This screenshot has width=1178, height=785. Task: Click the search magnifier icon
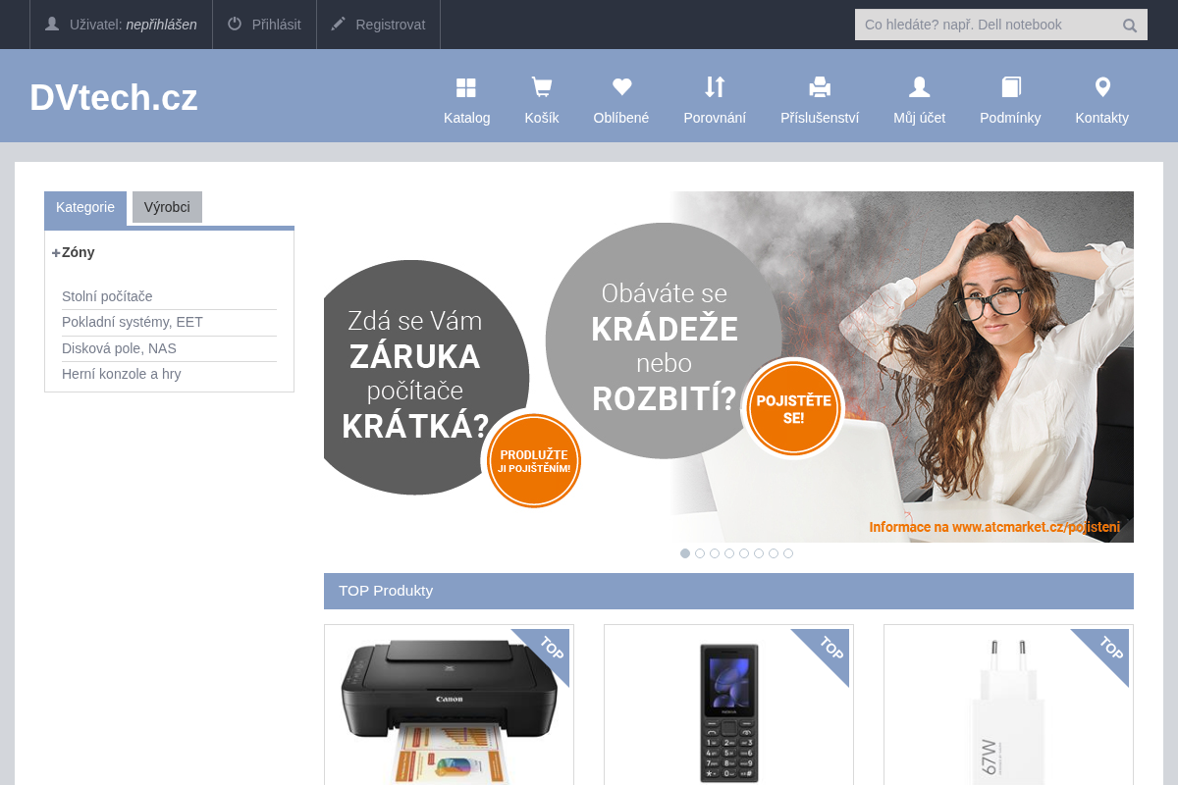[1130, 26]
